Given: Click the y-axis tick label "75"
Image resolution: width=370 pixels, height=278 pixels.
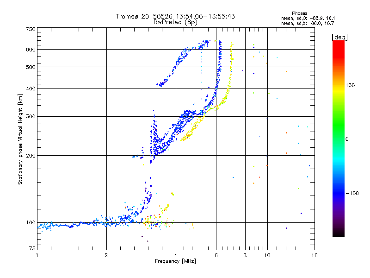Looking at the screenshot, I should point(32,248).
